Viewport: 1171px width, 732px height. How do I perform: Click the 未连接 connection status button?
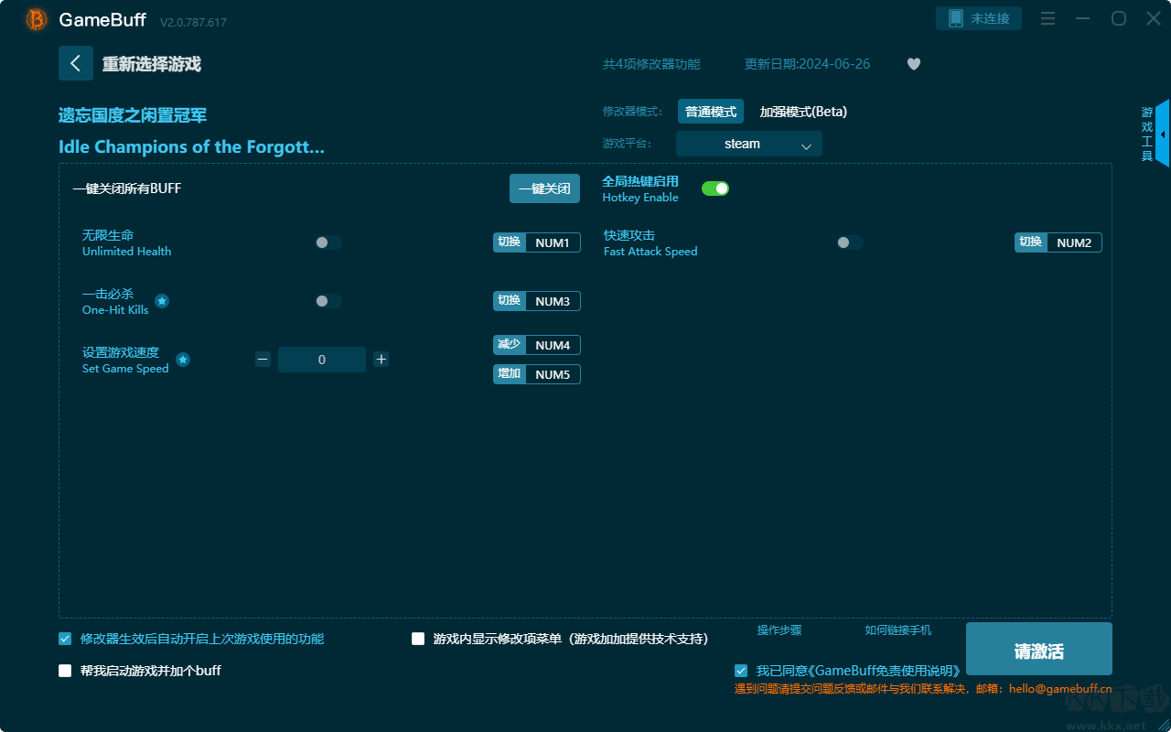(x=979, y=18)
